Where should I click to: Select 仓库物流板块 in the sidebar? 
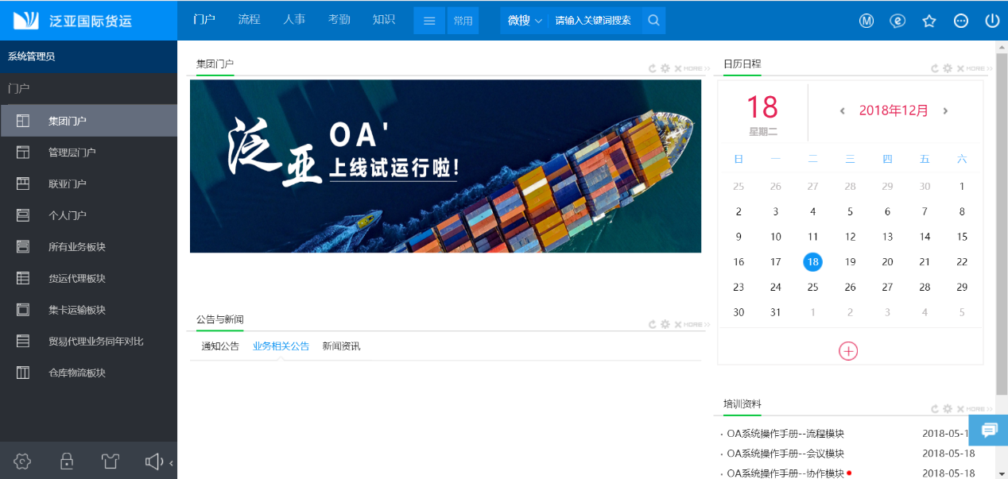(88, 373)
